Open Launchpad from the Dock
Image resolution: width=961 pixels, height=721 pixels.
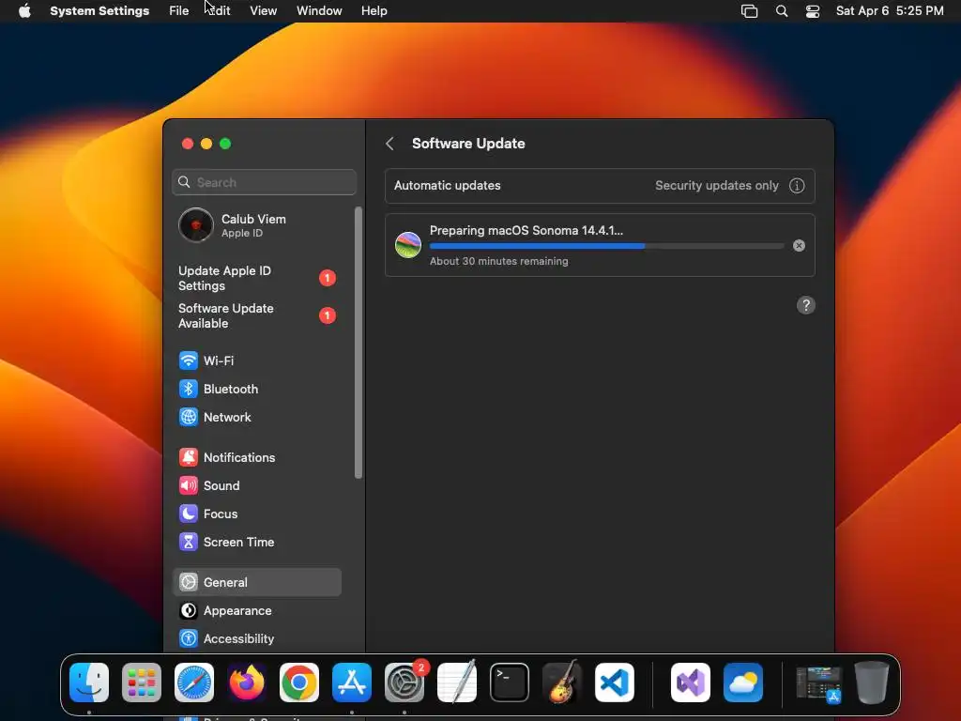[142, 683]
